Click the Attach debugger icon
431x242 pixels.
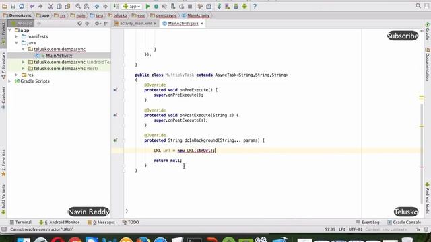pyautogui.click(x=173, y=6)
